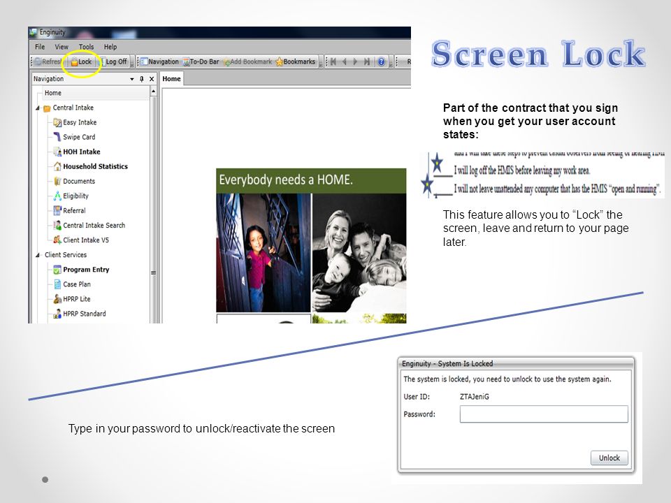Click the black-and-white family photo
671x503 pixels.
click(359, 253)
